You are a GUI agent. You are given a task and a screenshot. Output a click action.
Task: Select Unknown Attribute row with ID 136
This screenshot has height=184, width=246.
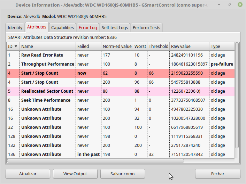point(121,154)
